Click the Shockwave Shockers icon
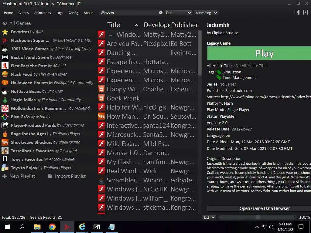Screen dimensions: 311x233 coord(5,143)
